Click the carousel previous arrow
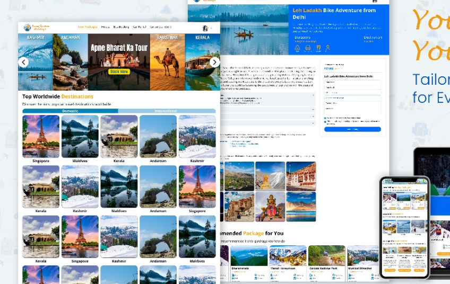This screenshot has width=450, height=284. 23,62
